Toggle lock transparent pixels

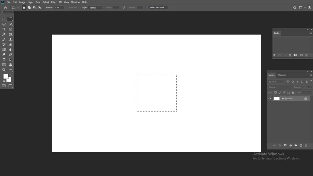click(275, 93)
